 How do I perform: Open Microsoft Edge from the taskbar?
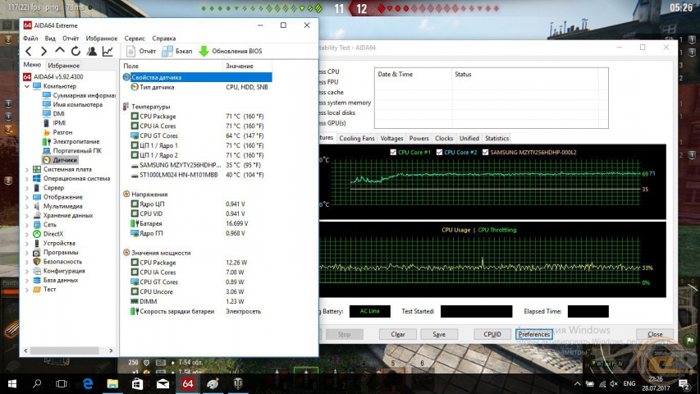pos(88,383)
